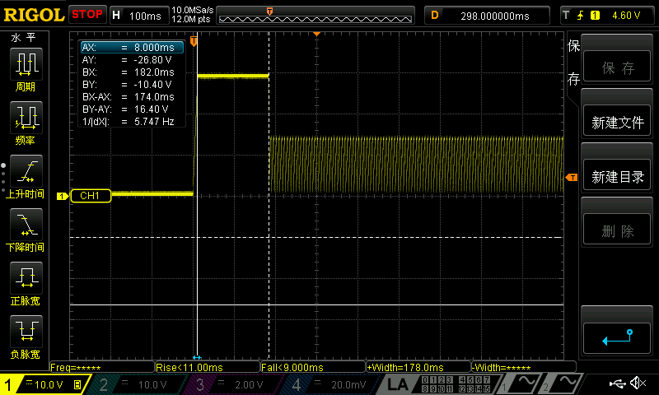Image resolution: width=659 pixels, height=395 pixels.
Task: Click the AY = -26.80 V cursor value
Action: coord(153,60)
